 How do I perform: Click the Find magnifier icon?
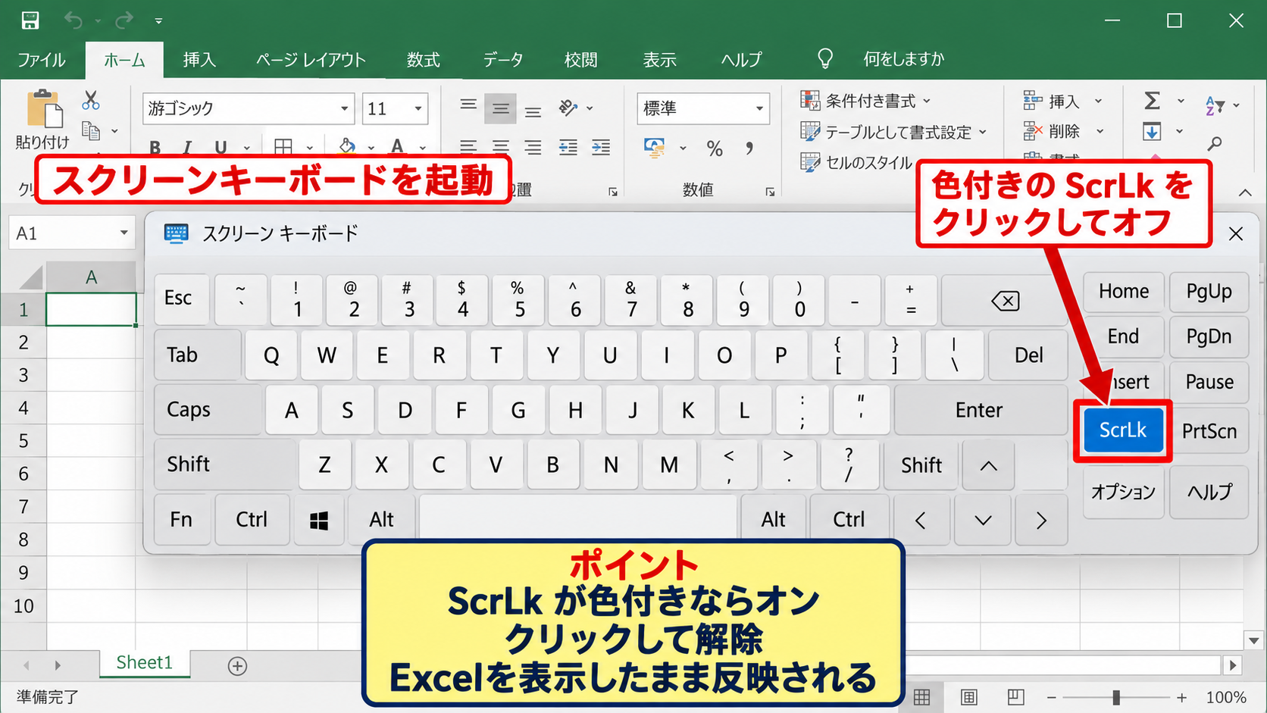pos(1215,143)
